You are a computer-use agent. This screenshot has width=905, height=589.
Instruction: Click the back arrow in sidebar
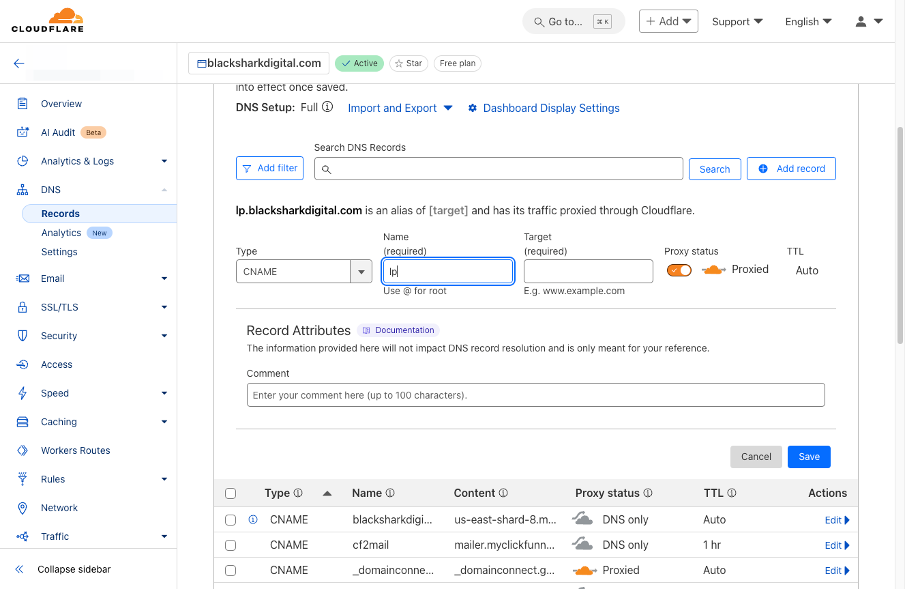19,63
